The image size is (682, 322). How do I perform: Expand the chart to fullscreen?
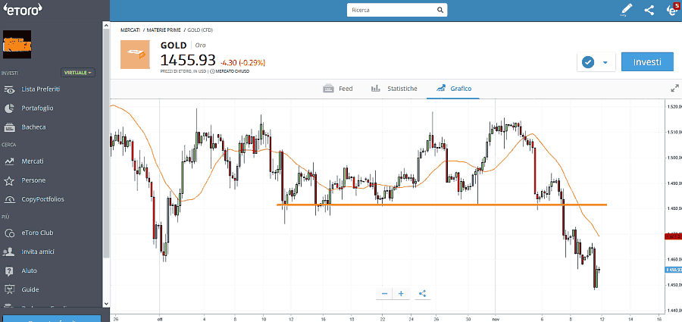pos(674,88)
